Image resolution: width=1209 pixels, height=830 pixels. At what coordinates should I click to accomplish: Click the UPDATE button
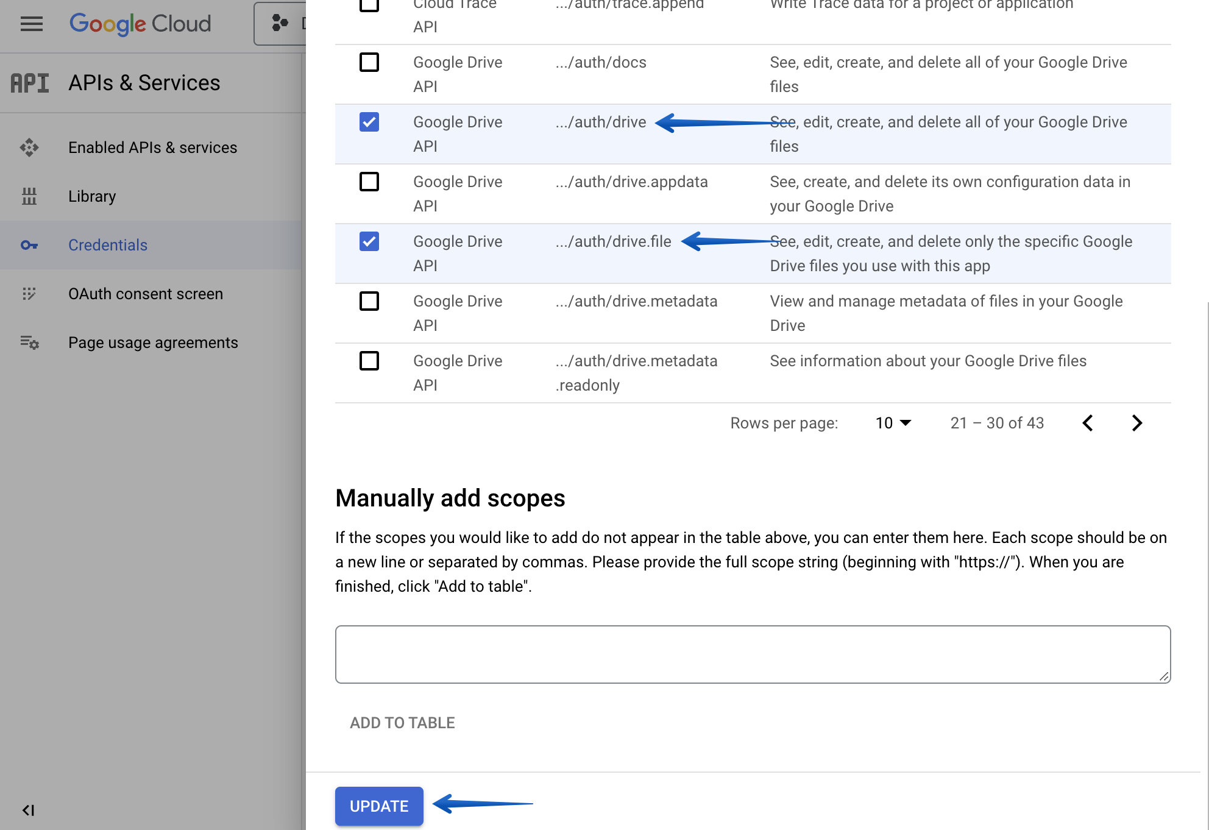click(379, 806)
